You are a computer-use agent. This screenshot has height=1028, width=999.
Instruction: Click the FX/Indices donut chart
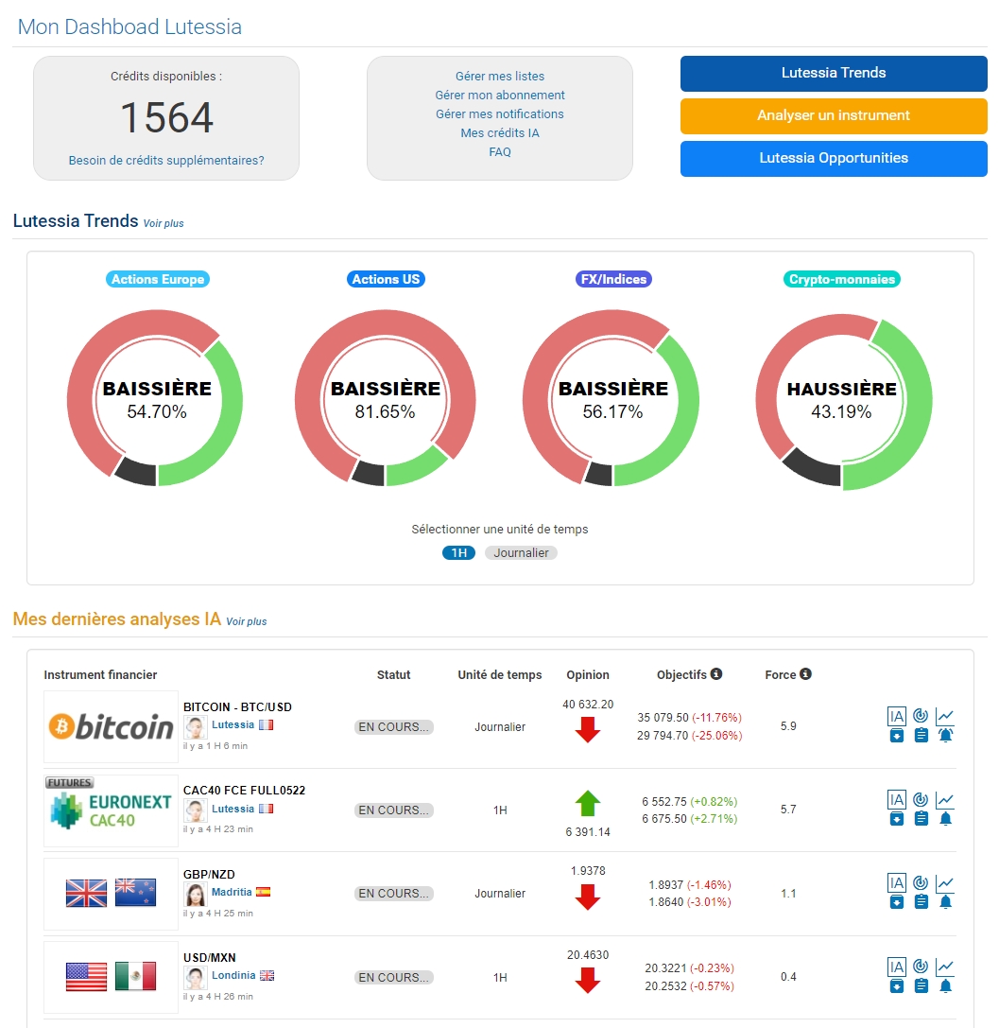611,398
